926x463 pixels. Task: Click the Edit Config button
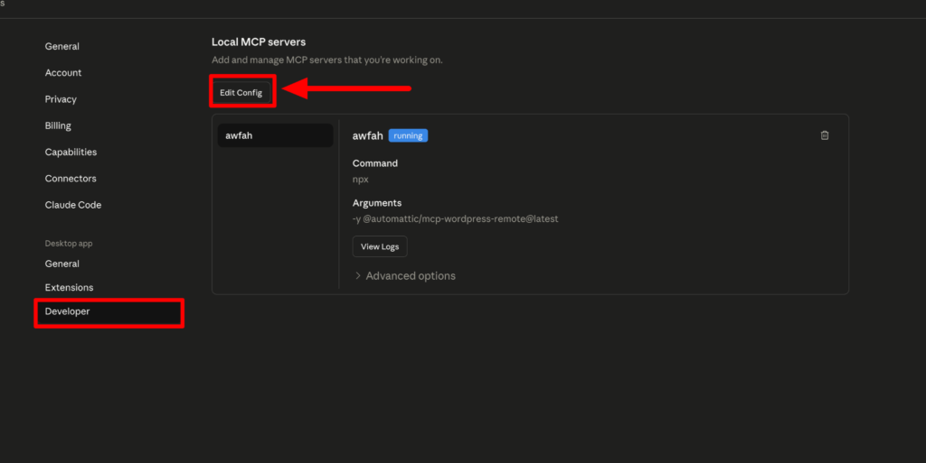241,92
